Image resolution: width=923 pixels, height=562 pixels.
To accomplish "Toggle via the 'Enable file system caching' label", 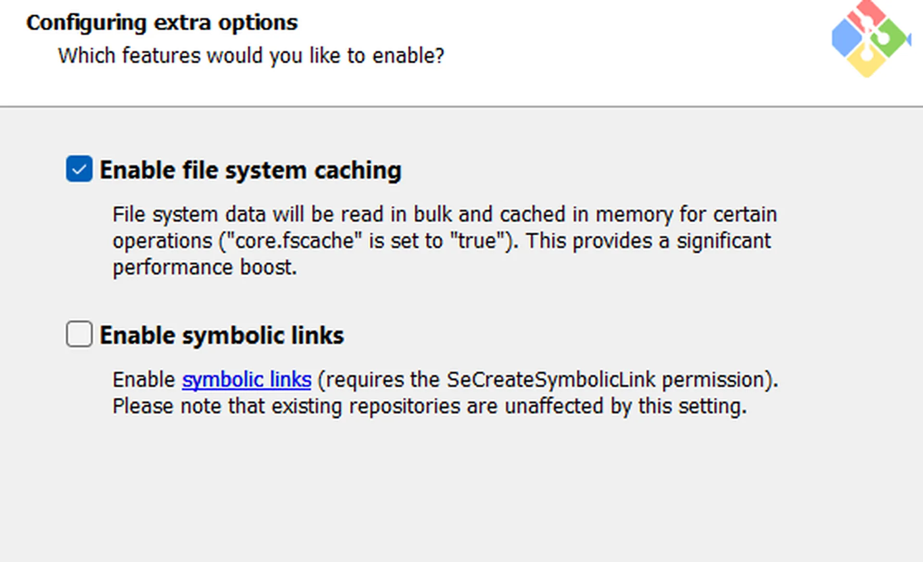I will (250, 170).
